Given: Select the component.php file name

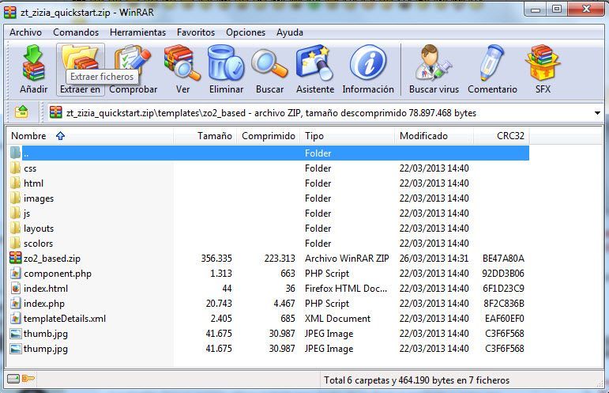Looking at the screenshot, I should click(x=58, y=274).
